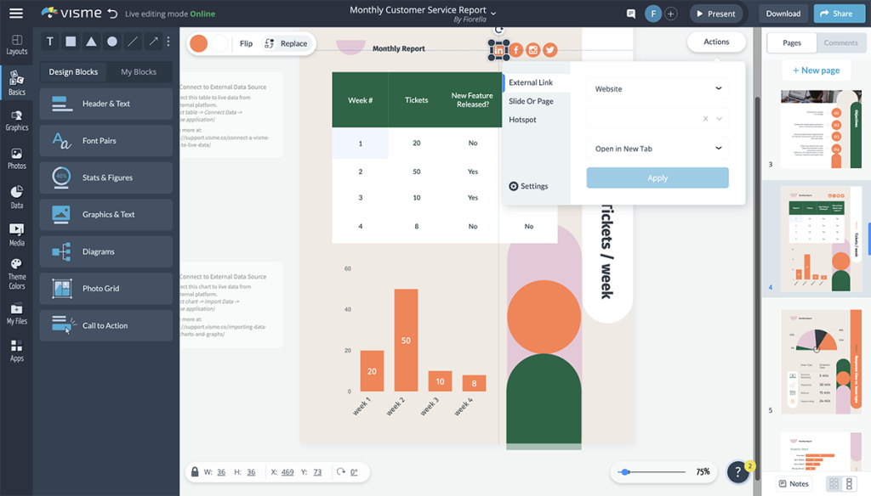Switch to the Comments tab
Screen dimensions: 871x496
[x=841, y=42]
